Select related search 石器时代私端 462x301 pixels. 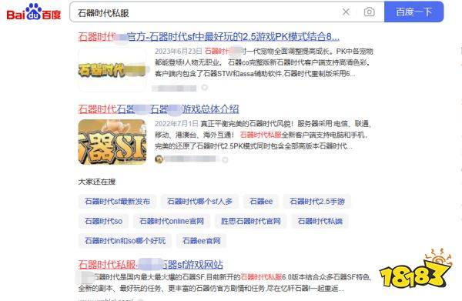(320, 221)
